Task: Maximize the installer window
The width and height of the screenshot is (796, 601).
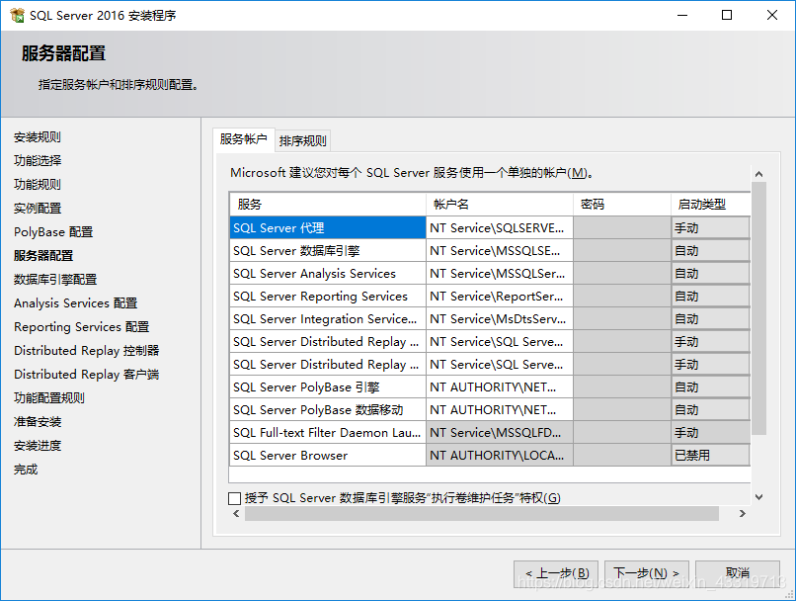Action: coord(727,15)
